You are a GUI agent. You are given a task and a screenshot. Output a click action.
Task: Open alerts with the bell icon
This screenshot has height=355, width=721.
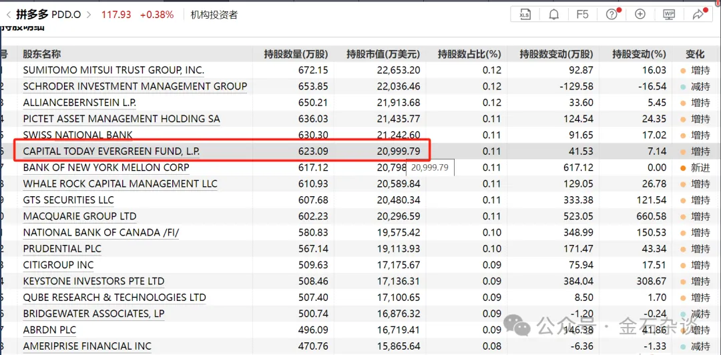[x=554, y=14]
